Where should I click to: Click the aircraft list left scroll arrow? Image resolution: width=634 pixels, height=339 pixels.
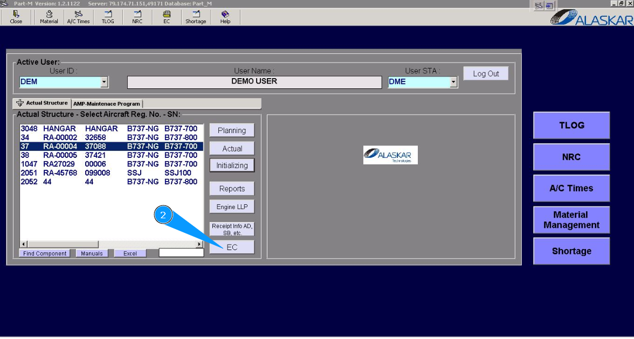click(x=24, y=245)
